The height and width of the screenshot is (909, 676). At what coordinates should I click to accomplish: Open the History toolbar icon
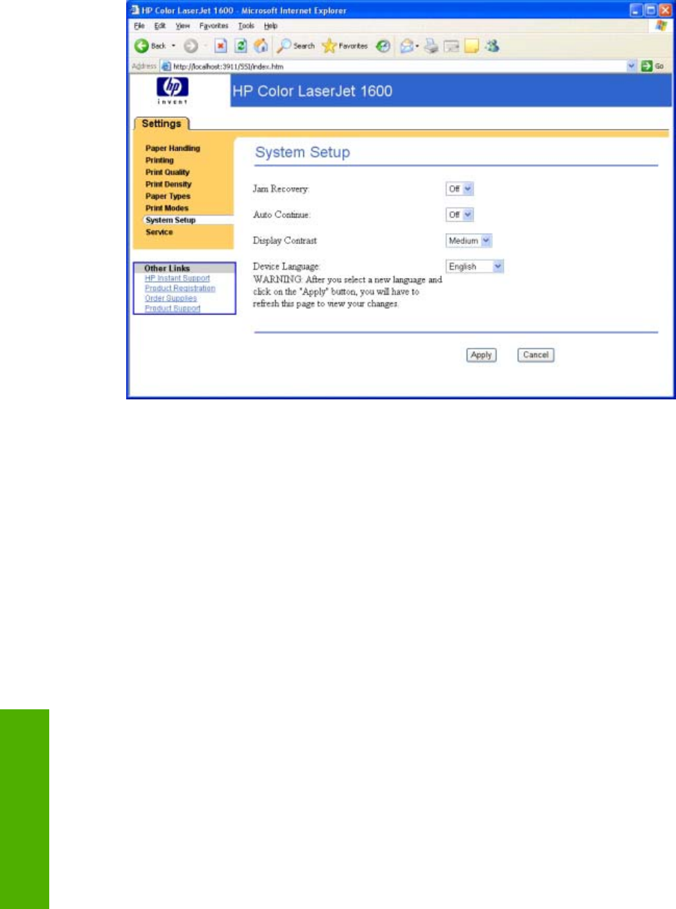pos(383,46)
